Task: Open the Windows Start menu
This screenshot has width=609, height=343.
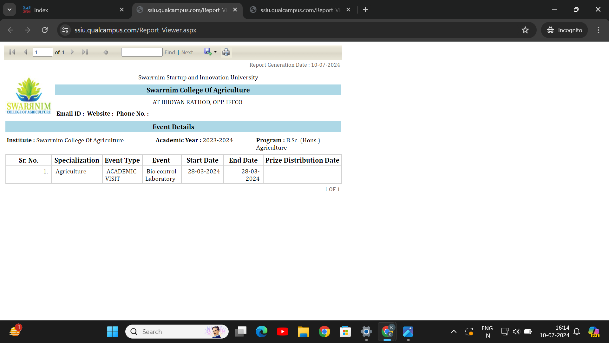Action: 113,332
